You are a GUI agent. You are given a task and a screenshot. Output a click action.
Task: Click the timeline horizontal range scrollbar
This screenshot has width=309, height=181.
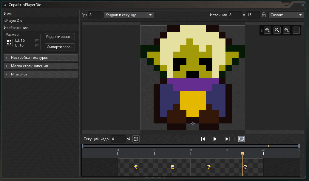click(x=191, y=146)
